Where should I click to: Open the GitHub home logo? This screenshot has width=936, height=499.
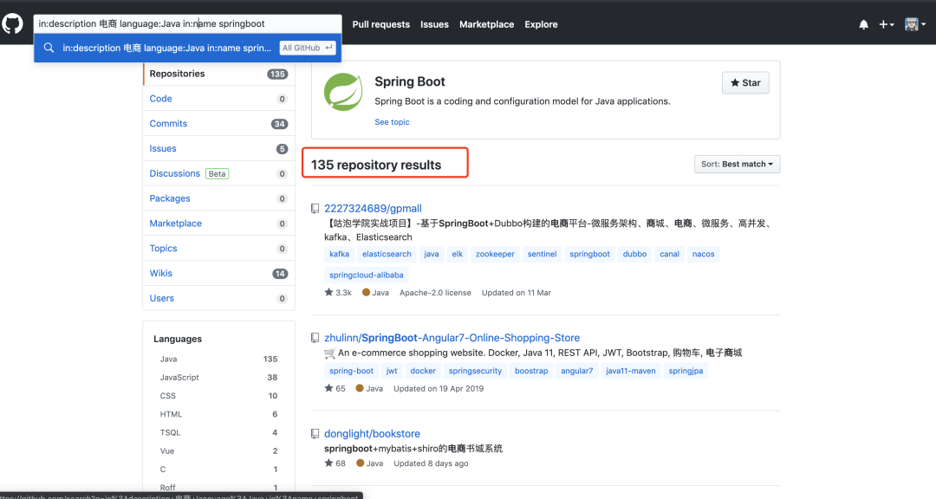pos(12,24)
